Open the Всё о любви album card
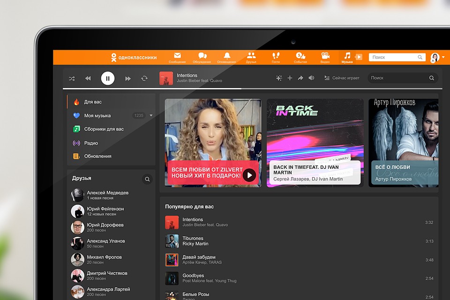This screenshot has width=450, height=300. pos(404,143)
